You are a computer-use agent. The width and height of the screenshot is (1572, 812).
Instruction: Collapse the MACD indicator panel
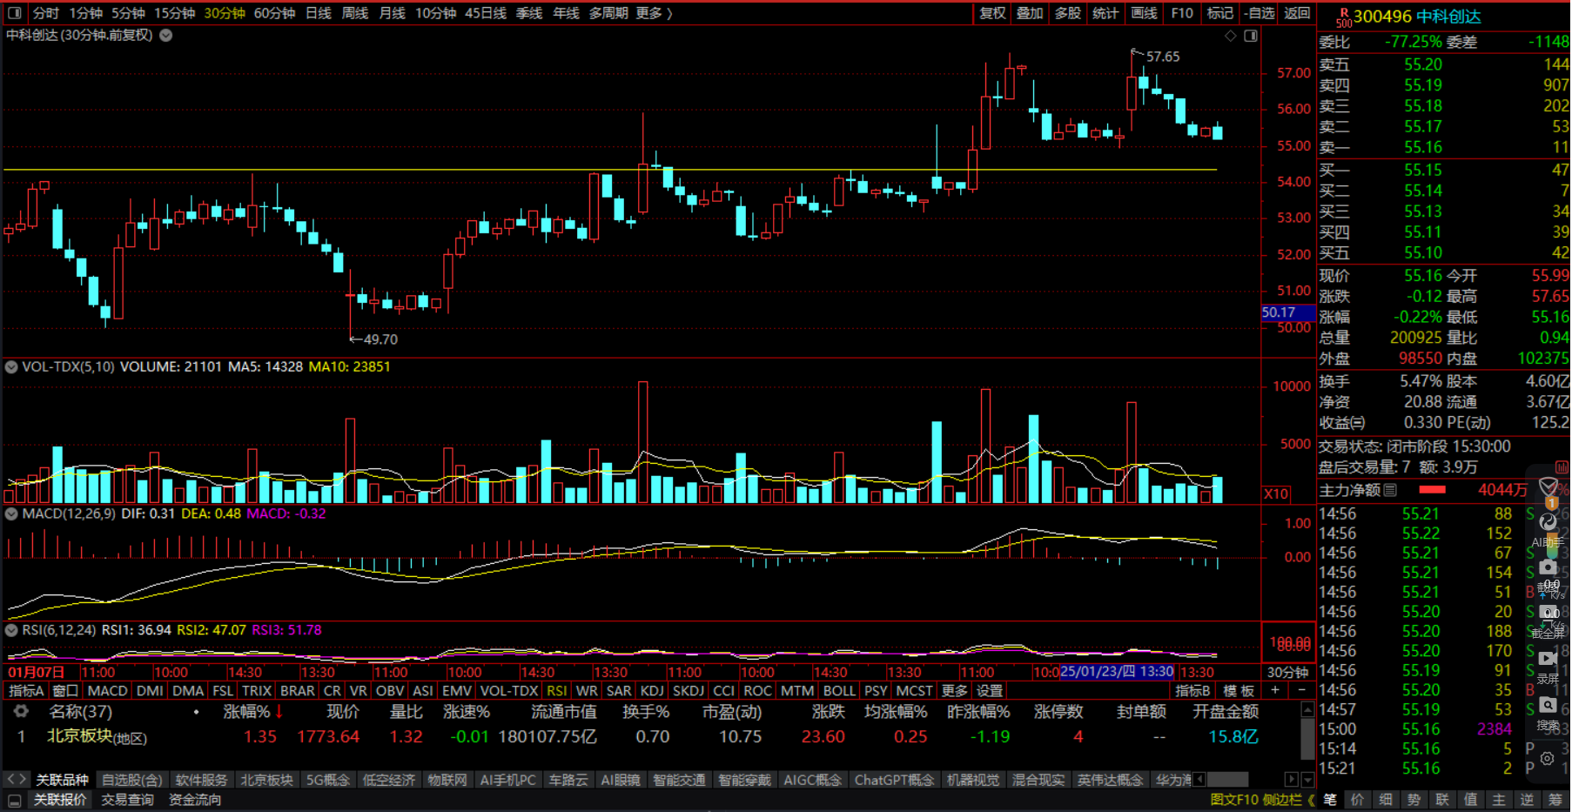pos(11,514)
